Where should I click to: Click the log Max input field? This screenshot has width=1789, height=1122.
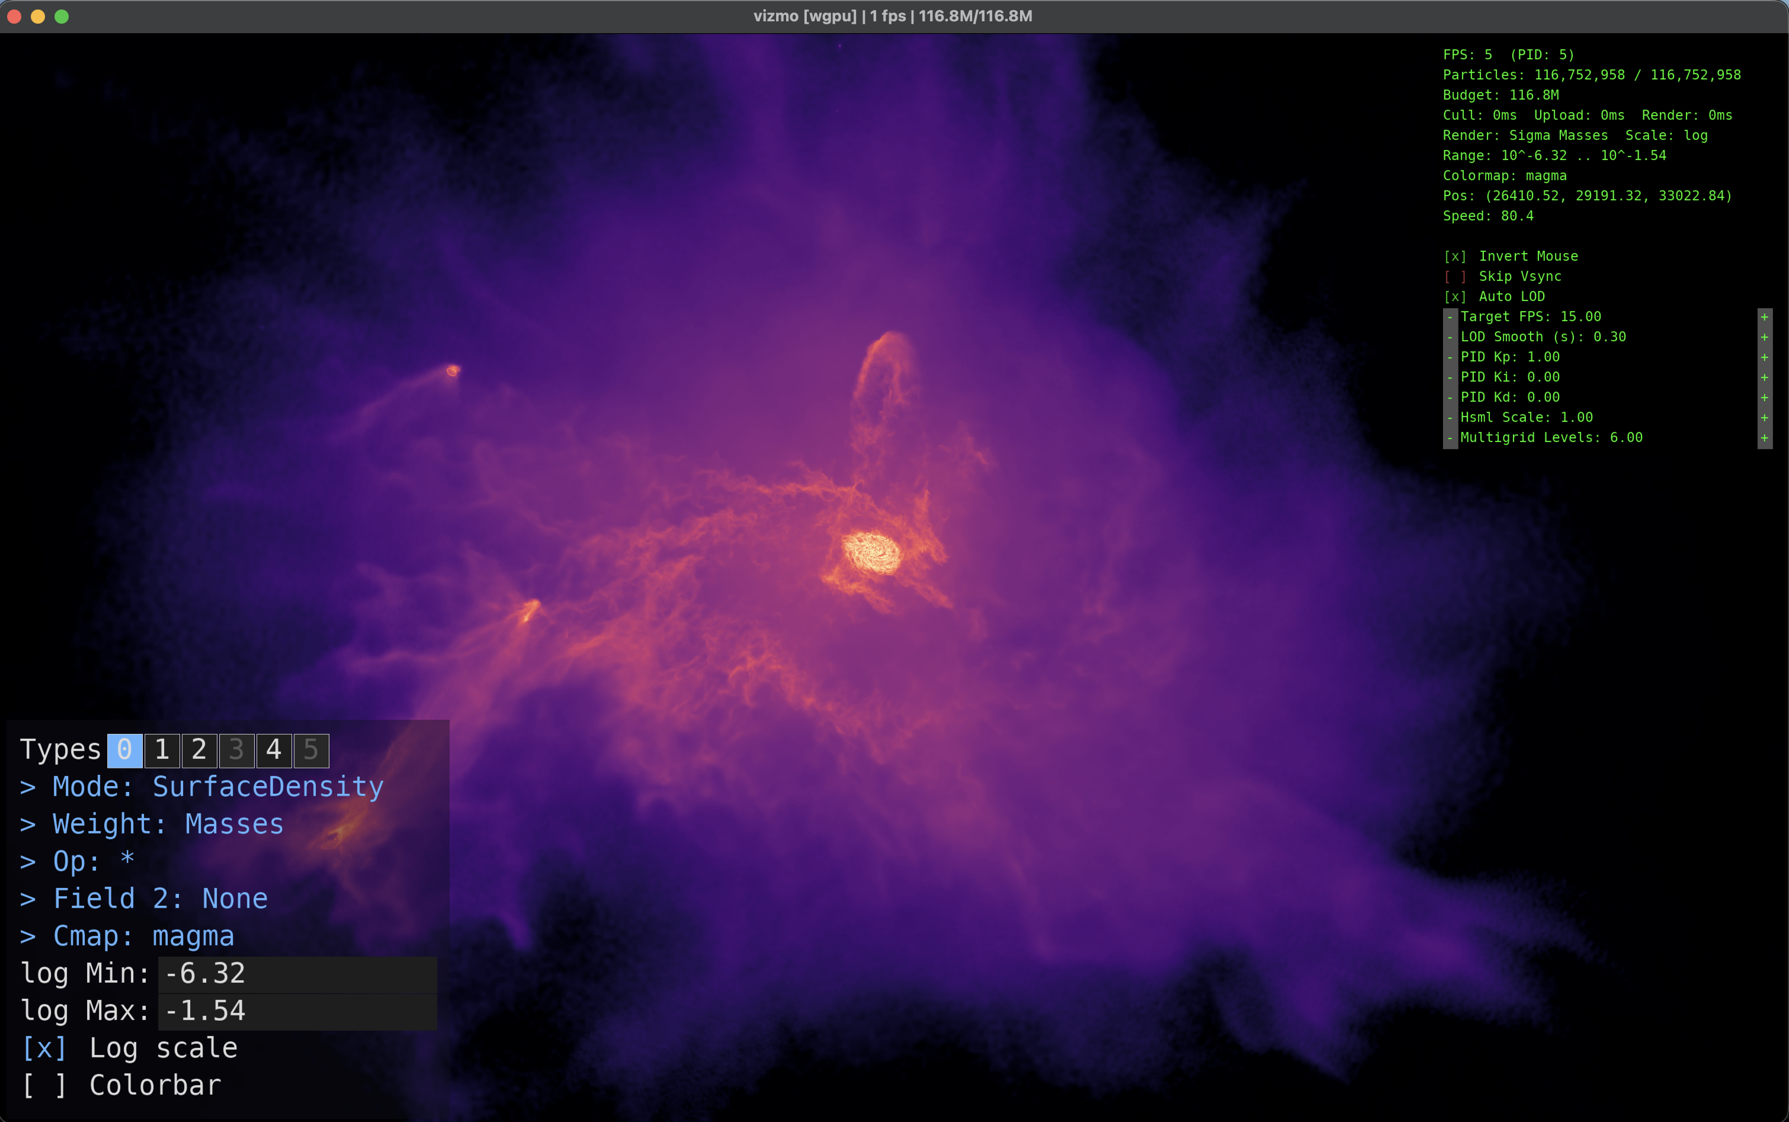tap(297, 1011)
